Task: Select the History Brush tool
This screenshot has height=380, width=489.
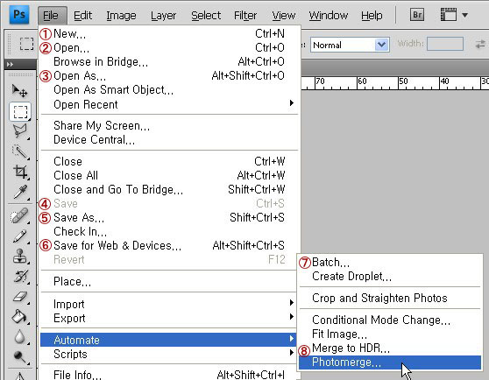Action: coord(21,277)
